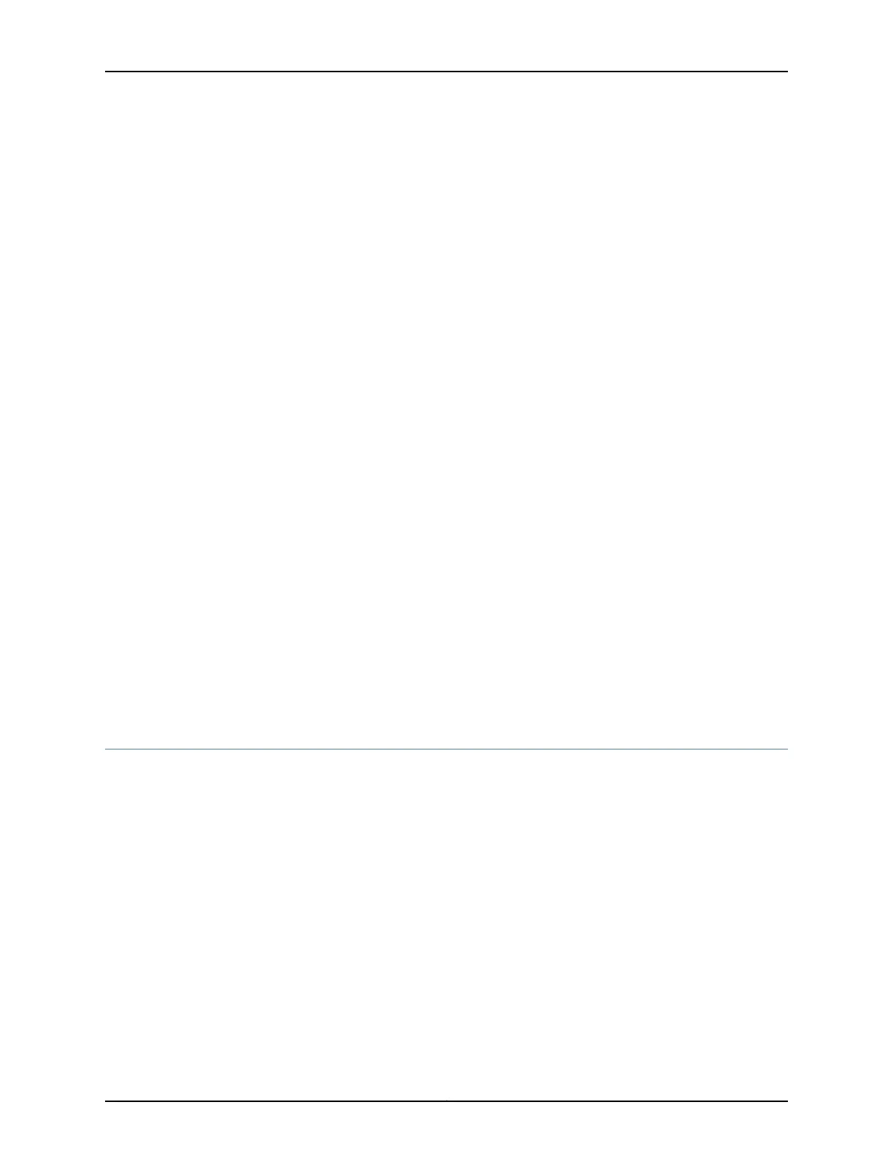Image resolution: width=893 pixels, height=1156 pixels.
Task: Click the blank right page margin
Action: pos(840,578)
